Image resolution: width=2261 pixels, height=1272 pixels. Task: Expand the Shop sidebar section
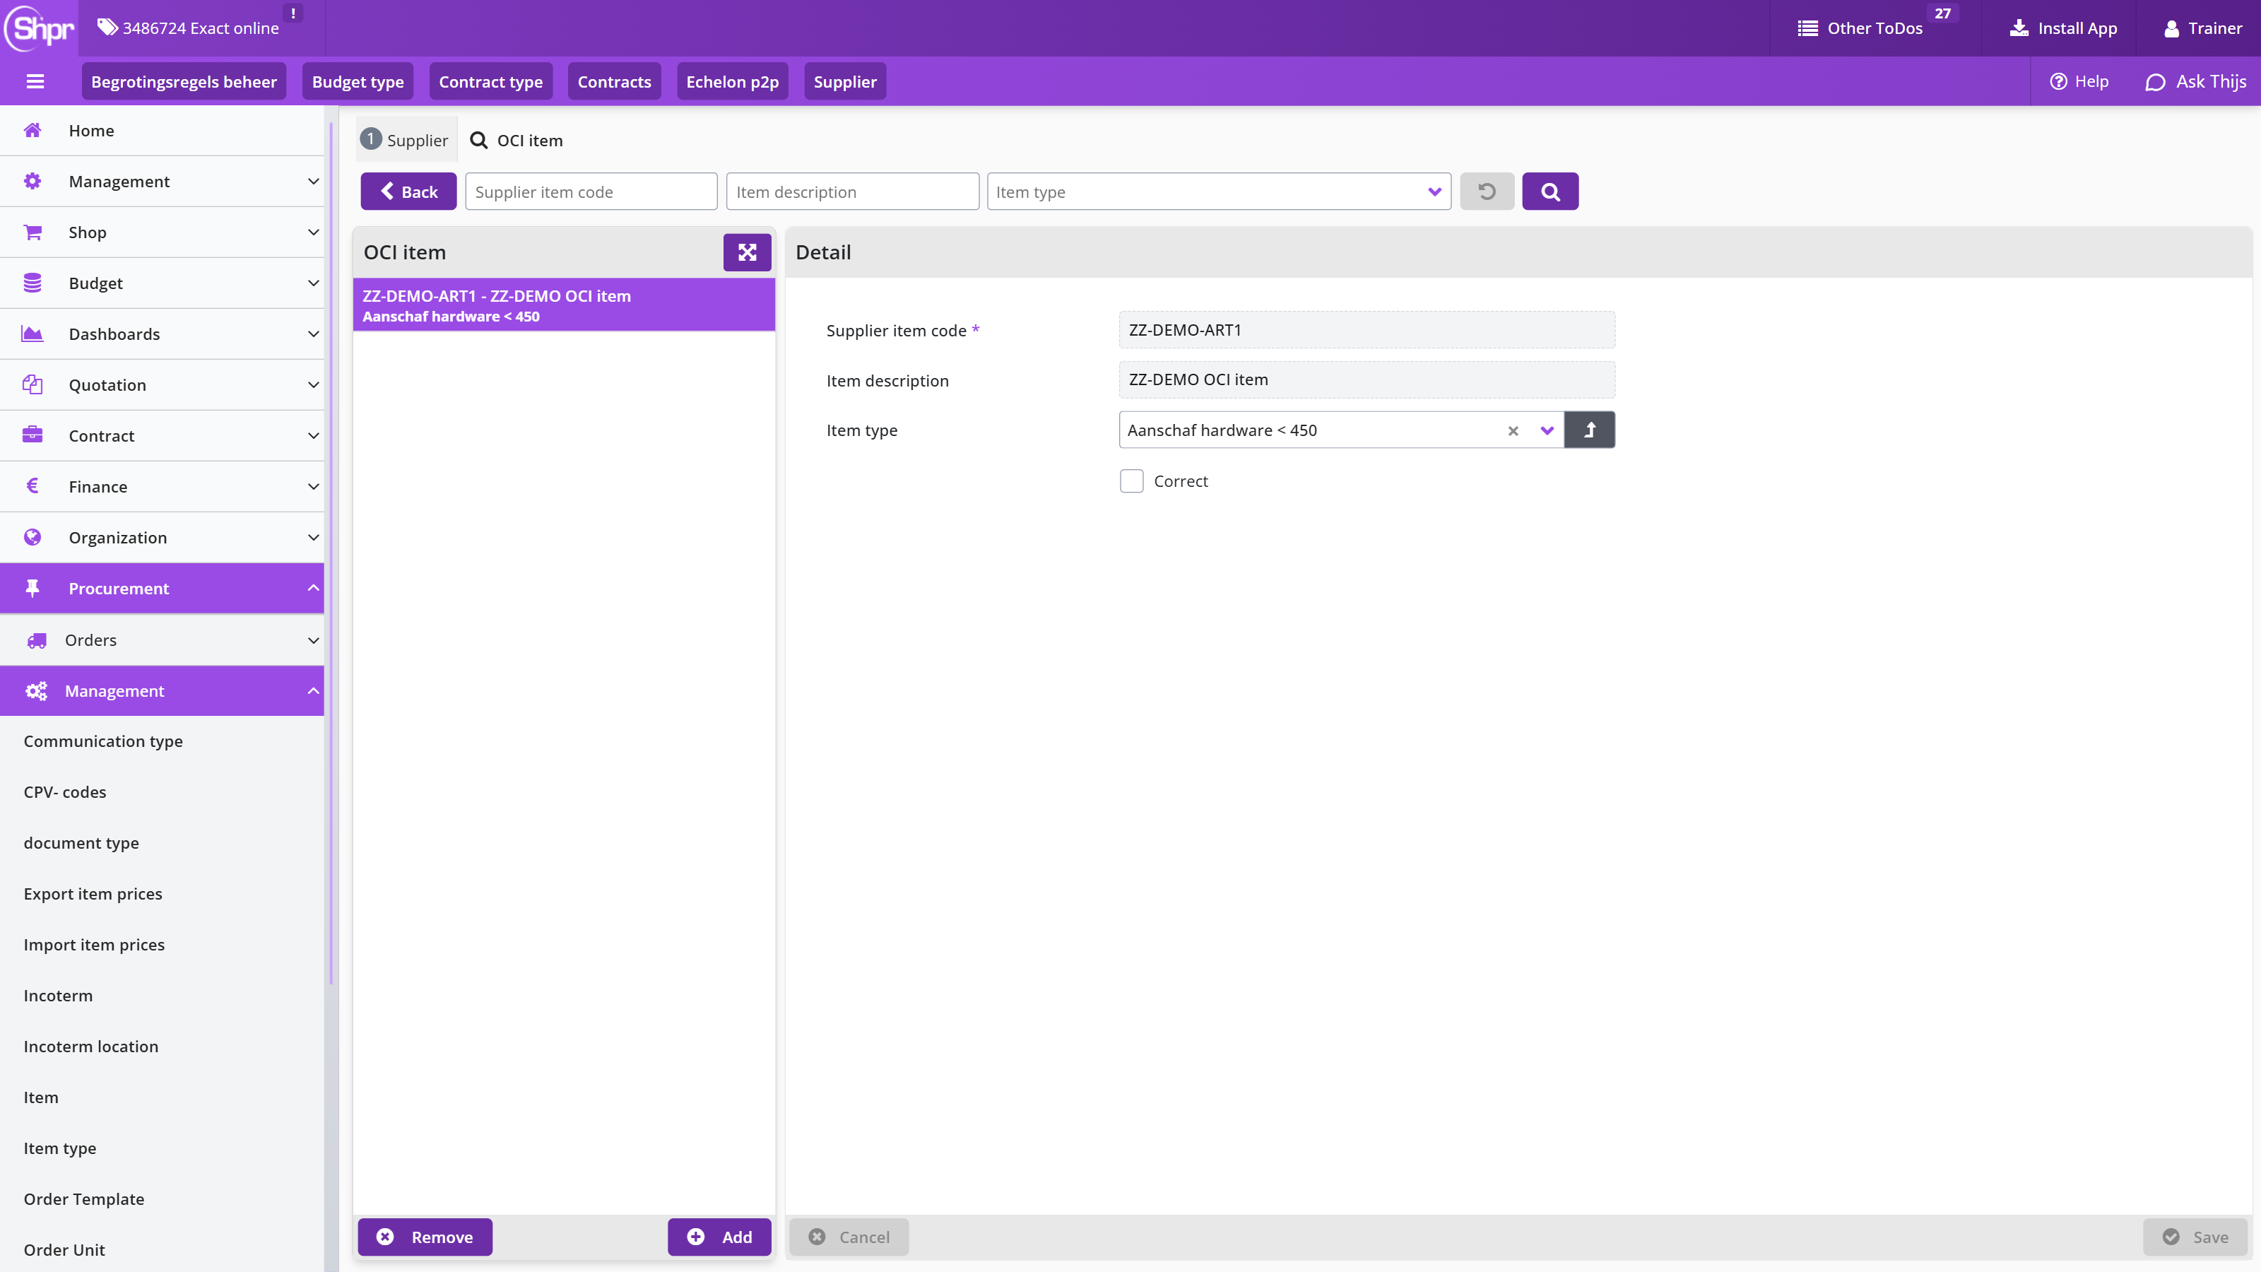pyautogui.click(x=163, y=232)
